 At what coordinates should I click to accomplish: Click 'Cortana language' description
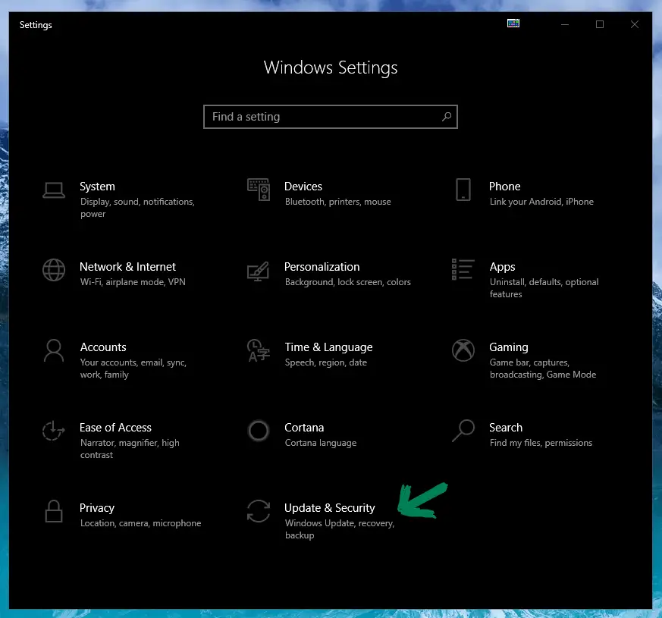tap(321, 443)
